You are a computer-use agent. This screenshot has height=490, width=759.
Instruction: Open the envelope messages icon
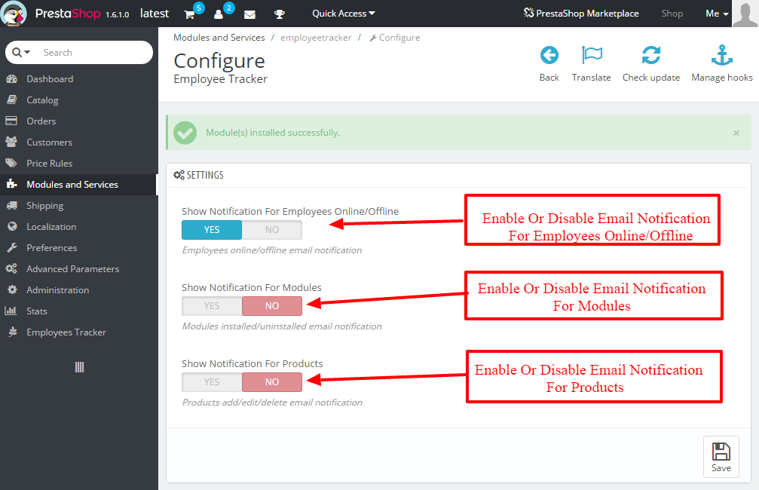point(249,14)
